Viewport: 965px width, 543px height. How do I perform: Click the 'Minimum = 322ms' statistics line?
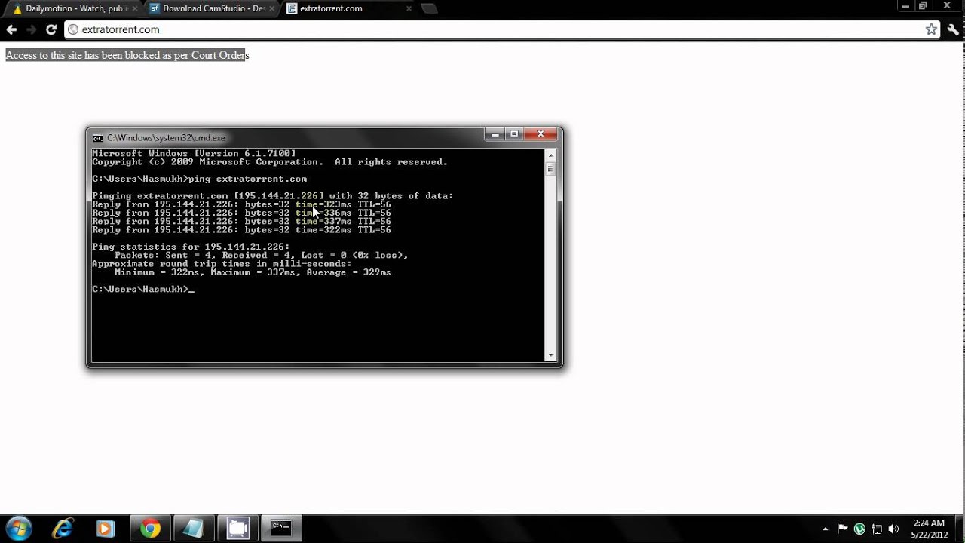(253, 272)
